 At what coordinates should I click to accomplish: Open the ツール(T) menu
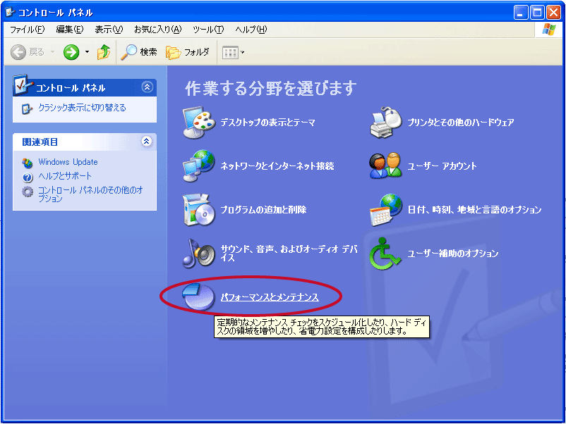click(x=208, y=30)
